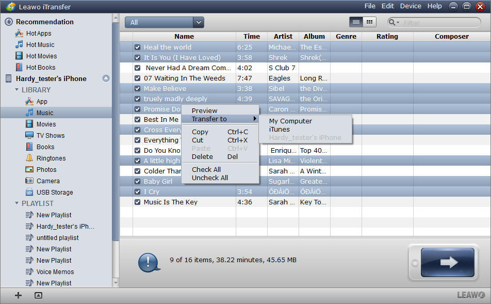
Task: Open the Transfer to submenu
Action: (x=220, y=119)
